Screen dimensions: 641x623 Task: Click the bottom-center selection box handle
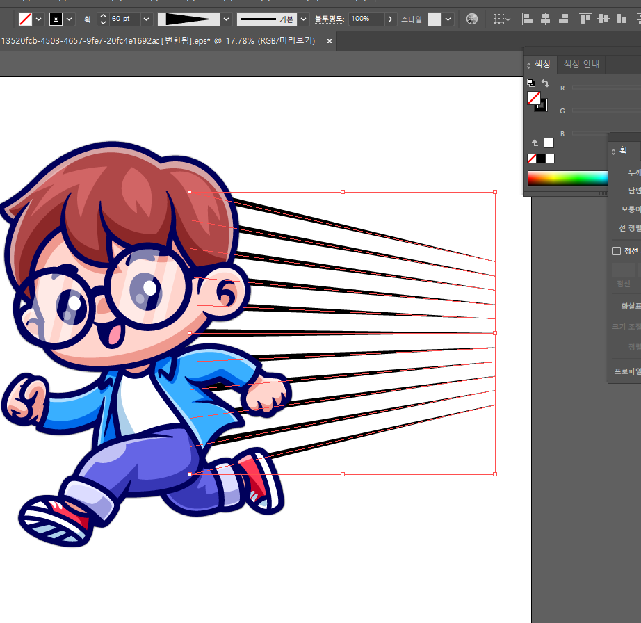pyautogui.click(x=343, y=474)
